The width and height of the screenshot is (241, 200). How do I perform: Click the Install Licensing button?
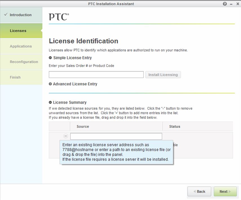tap(163, 75)
